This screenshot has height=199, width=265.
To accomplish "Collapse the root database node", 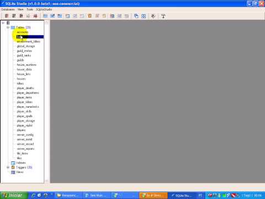I will pyautogui.click(x=3, y=23).
